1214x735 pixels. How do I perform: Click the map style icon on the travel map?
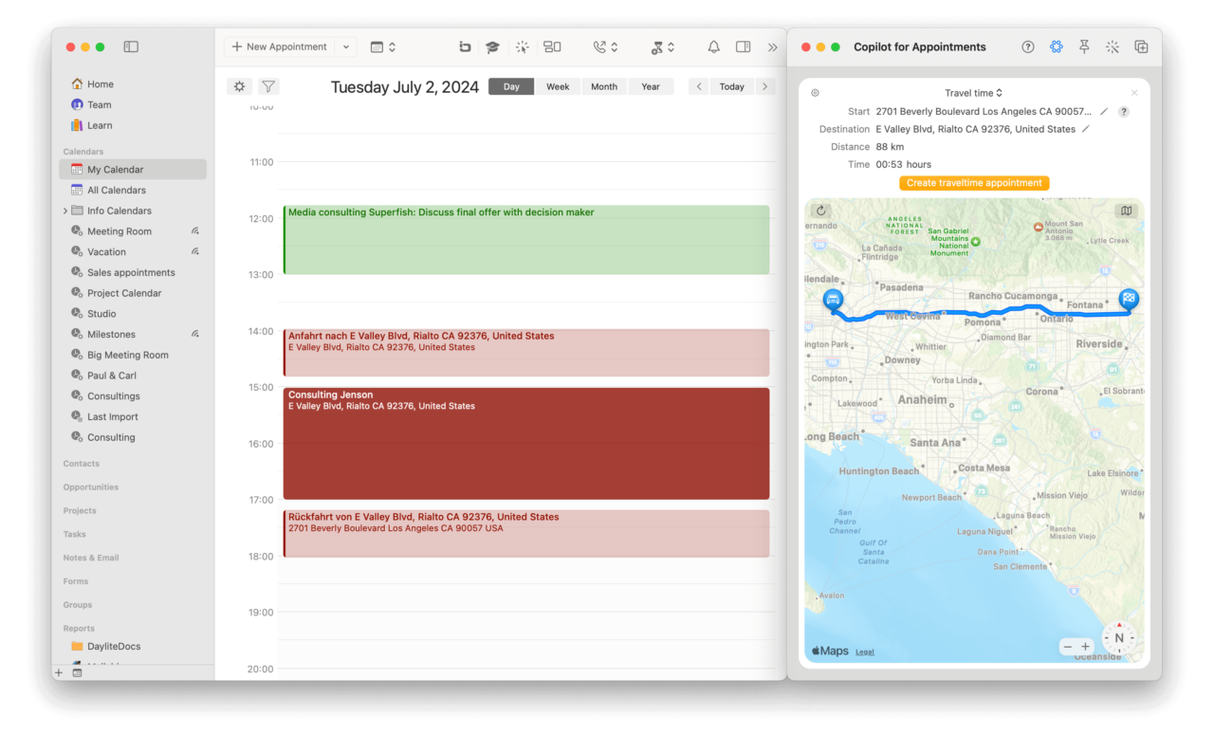1125,211
